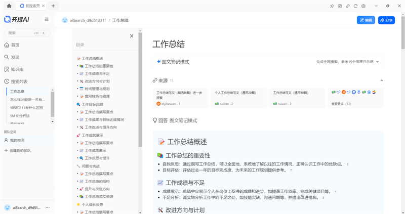Collapse the 来源 sources section
Viewport: 405px width, 214px height.
click(381, 80)
